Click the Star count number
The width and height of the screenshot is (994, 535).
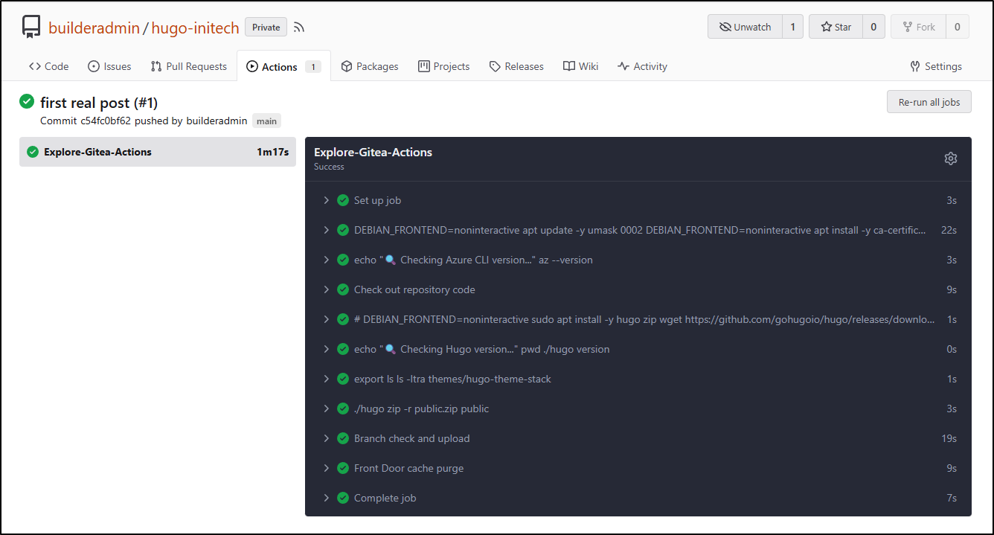pos(873,27)
